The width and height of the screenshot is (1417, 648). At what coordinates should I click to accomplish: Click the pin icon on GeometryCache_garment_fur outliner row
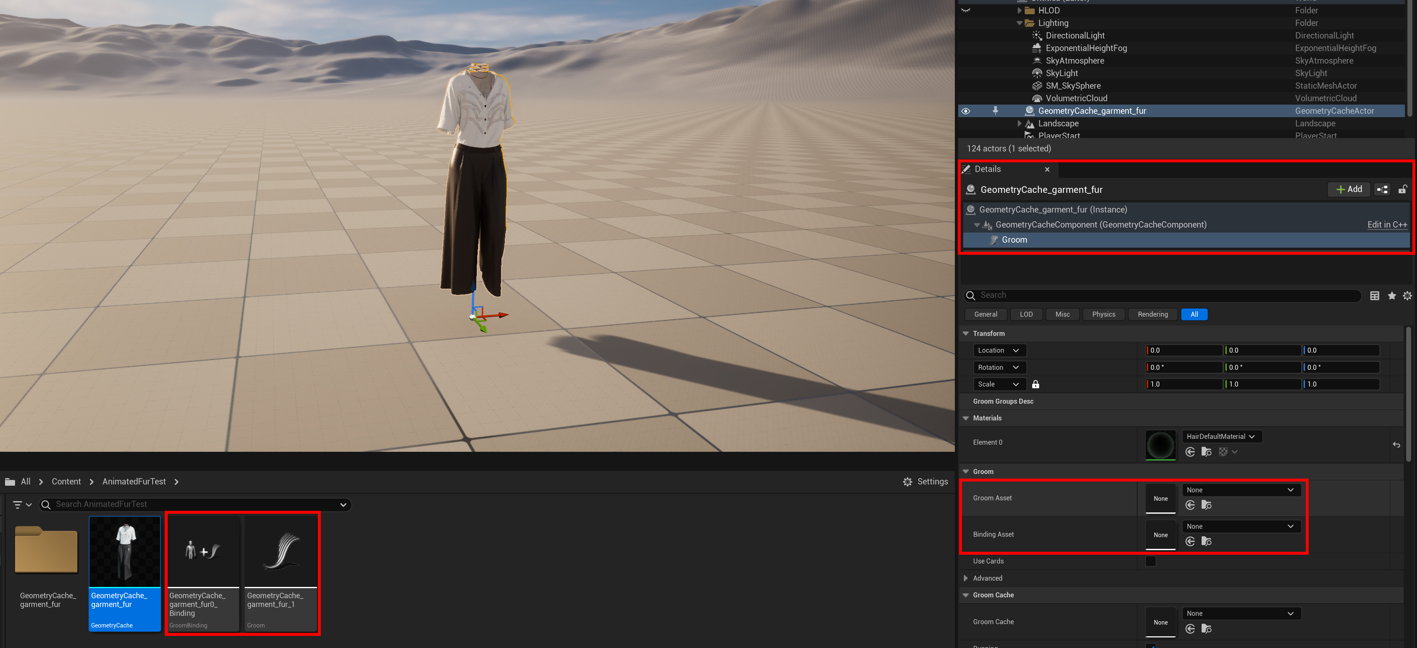[995, 110]
